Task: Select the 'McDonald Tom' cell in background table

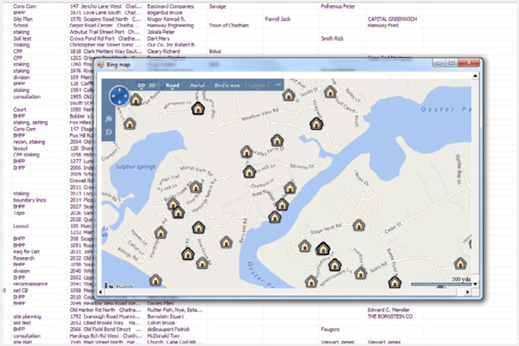Action: click(x=163, y=336)
